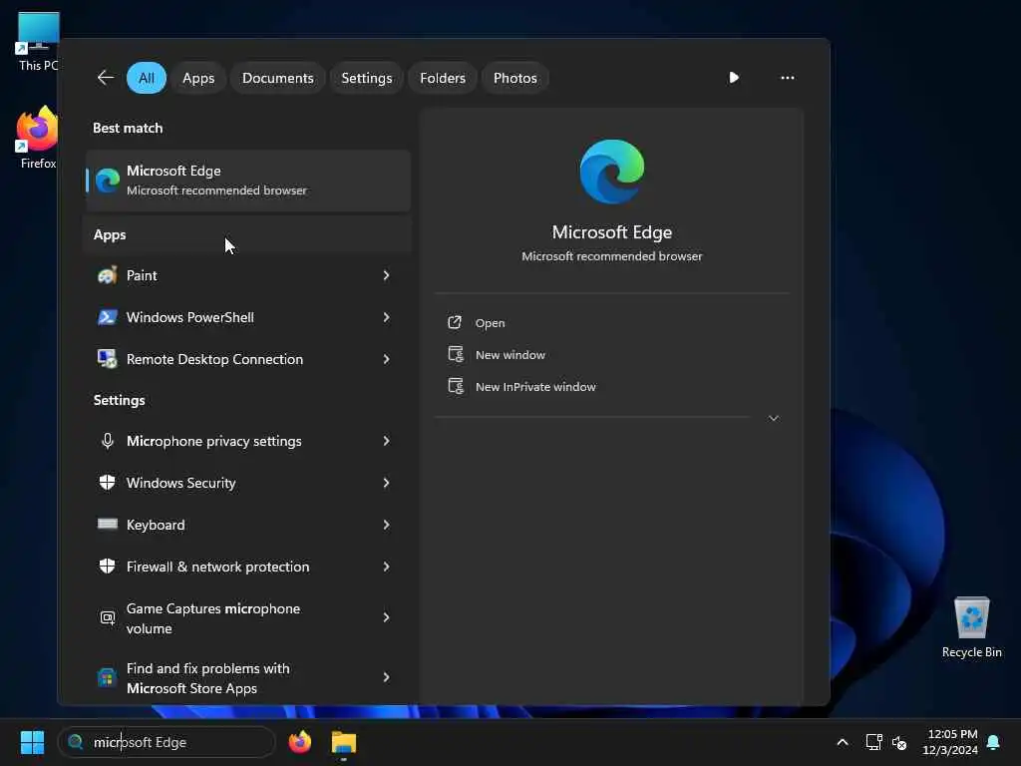Click the Open action icon
The height and width of the screenshot is (766, 1021).
pyautogui.click(x=455, y=322)
